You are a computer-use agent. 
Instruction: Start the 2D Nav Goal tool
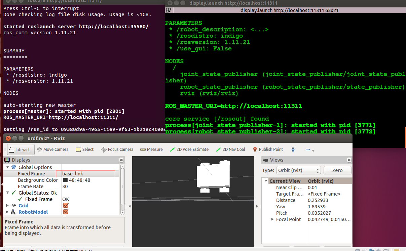(x=230, y=150)
